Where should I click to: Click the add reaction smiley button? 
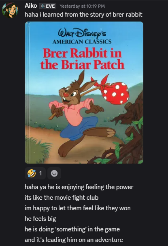click(x=54, y=173)
